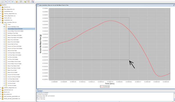Check the Time variable checkbox

(x=4, y=25)
